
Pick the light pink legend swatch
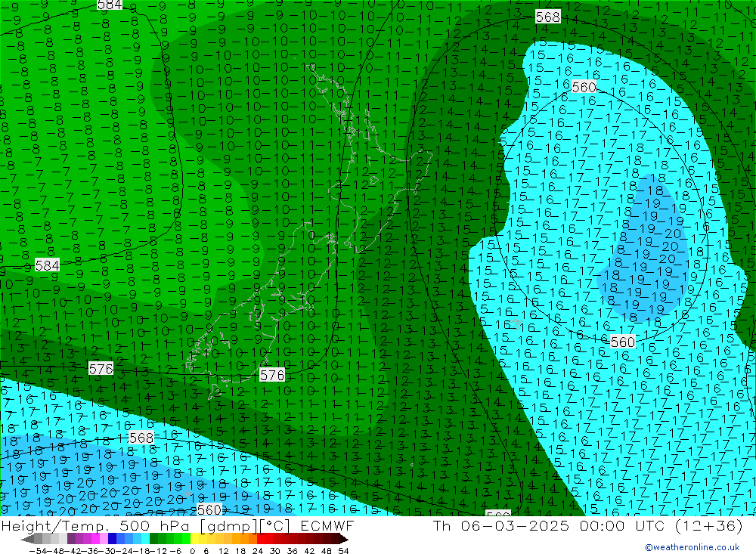tap(104, 539)
